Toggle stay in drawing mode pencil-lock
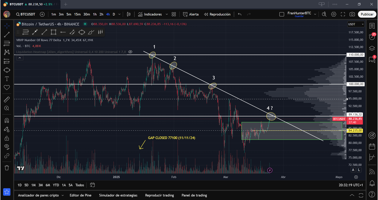The image size is (378, 200). click(x=7, y=129)
